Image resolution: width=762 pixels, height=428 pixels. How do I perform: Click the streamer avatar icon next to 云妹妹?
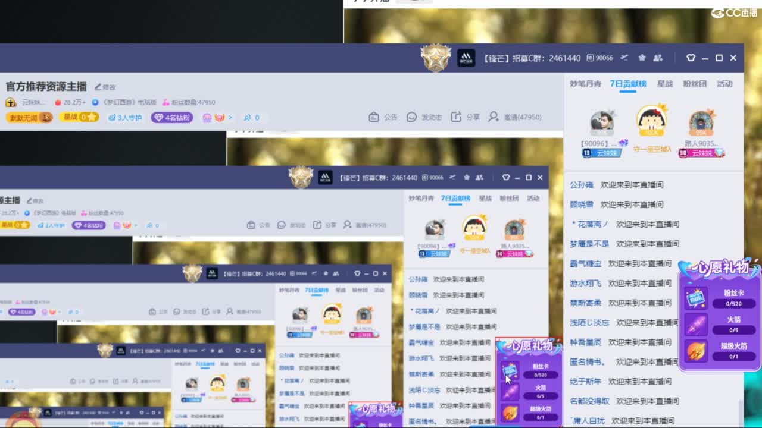tap(11, 102)
